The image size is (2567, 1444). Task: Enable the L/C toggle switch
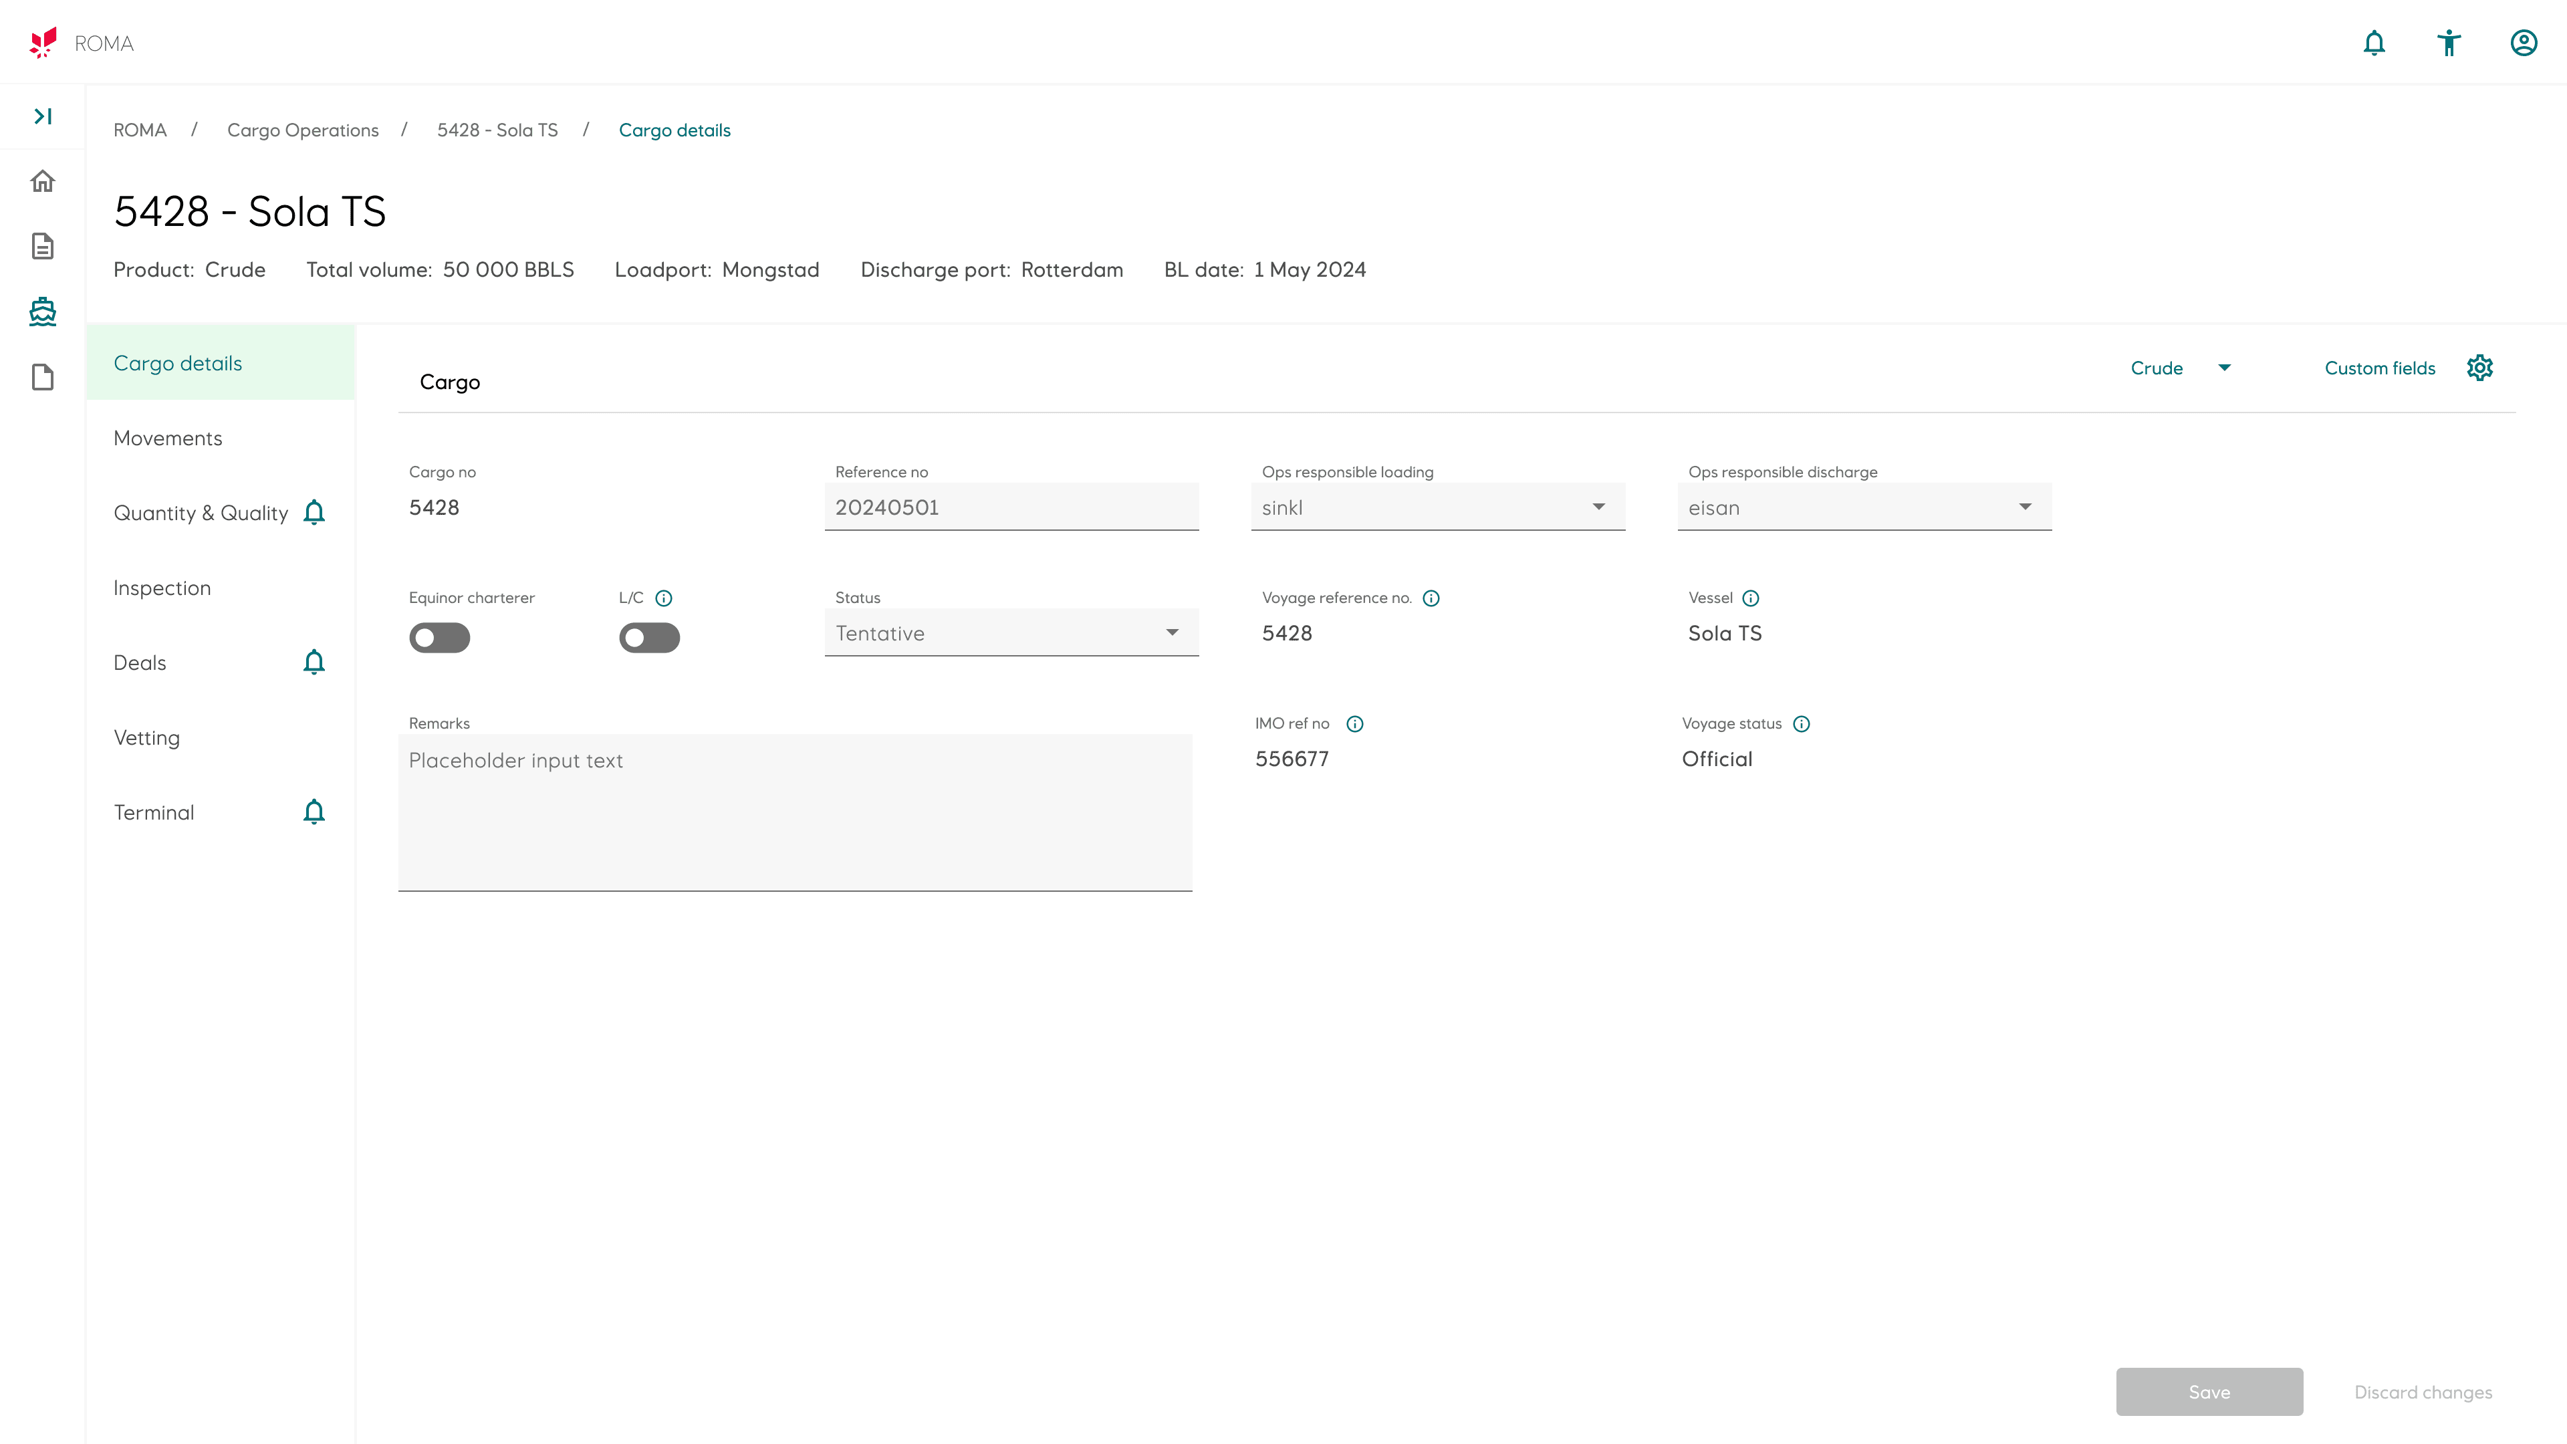click(650, 638)
